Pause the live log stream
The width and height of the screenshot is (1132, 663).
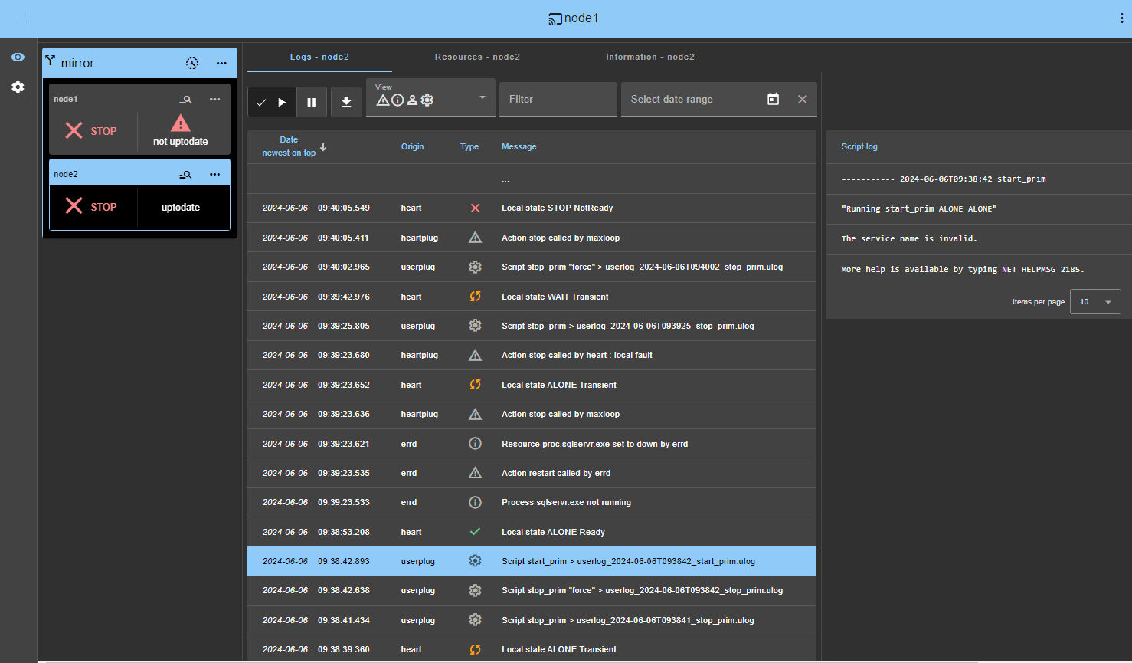point(312,102)
